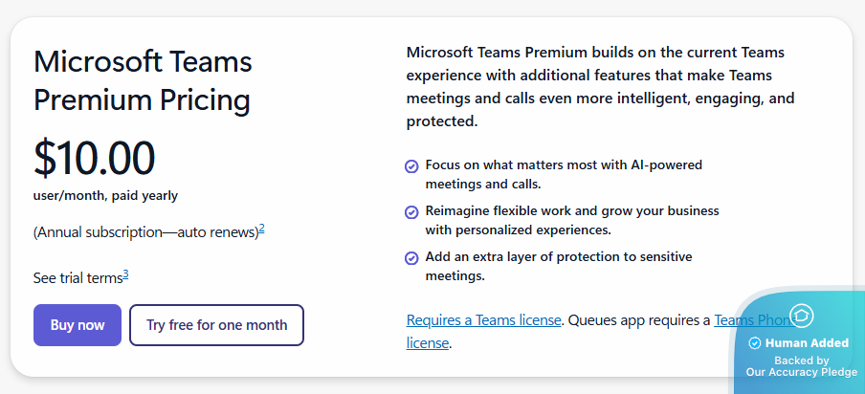The height and width of the screenshot is (394, 865).
Task: Click the check icon next to Human Added
Action: click(x=755, y=343)
